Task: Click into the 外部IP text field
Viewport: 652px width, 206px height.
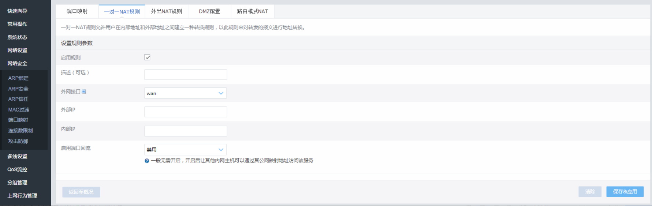Action: 186,112
